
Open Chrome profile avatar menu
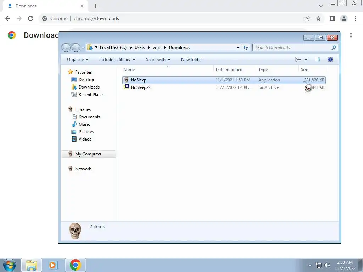coord(344,18)
